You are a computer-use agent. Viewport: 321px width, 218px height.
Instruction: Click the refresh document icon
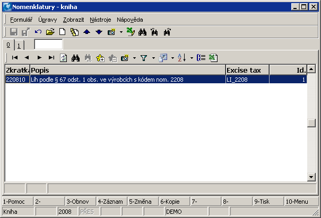(63, 58)
